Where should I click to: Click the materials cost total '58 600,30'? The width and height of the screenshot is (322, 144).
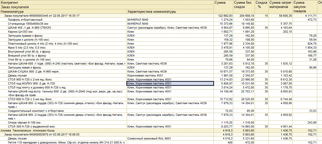tap(285, 16)
